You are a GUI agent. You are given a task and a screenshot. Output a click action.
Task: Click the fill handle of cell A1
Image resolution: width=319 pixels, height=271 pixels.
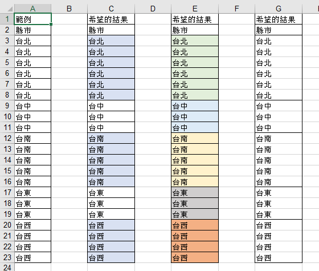click(51, 24)
